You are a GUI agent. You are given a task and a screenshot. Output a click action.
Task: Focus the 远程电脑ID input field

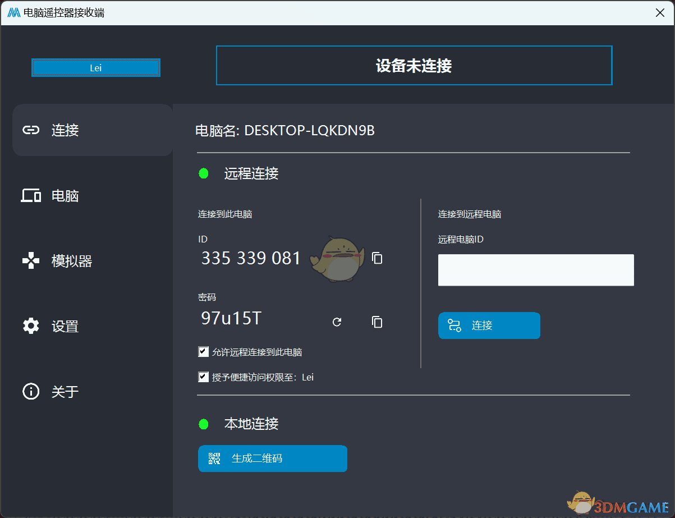[536, 270]
